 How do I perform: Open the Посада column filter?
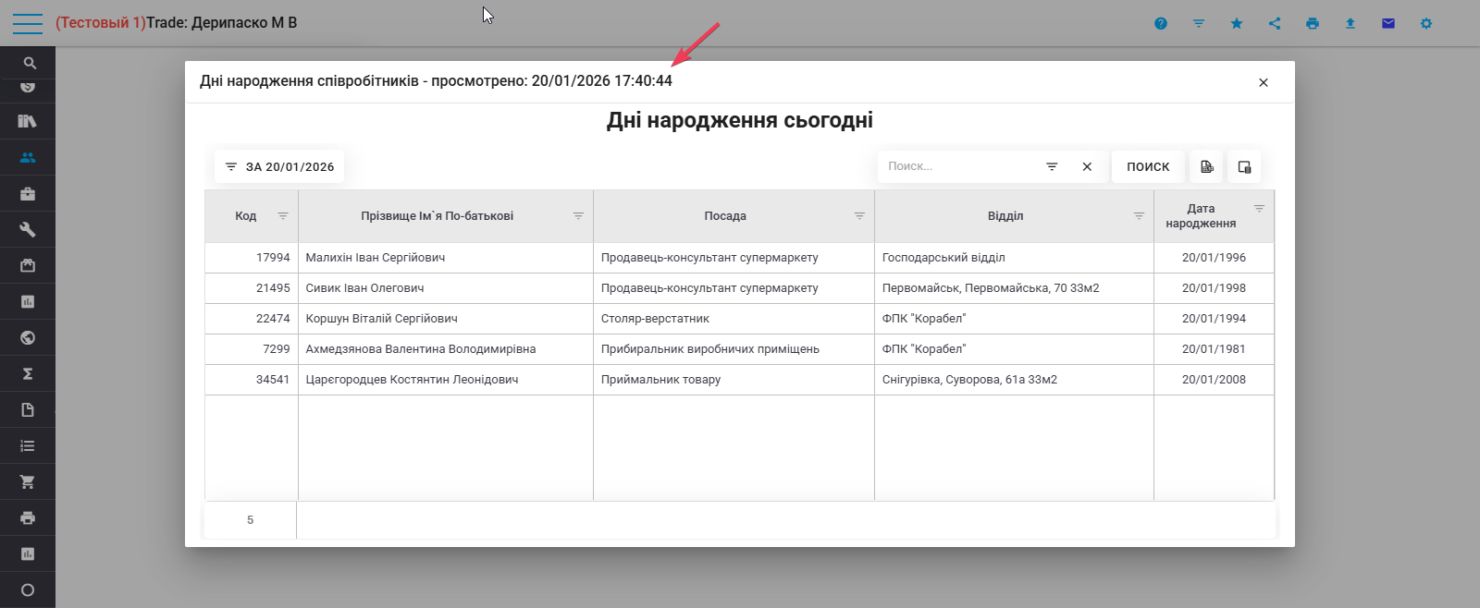point(859,215)
